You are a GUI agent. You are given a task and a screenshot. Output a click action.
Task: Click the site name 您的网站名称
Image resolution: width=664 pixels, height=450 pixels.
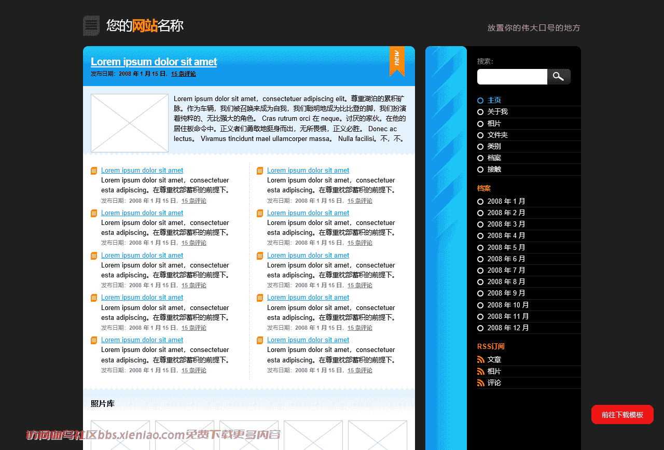(x=145, y=25)
